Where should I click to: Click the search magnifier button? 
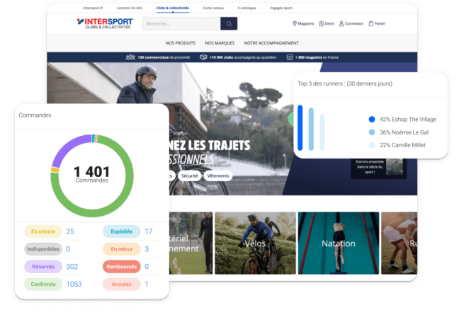tap(228, 23)
